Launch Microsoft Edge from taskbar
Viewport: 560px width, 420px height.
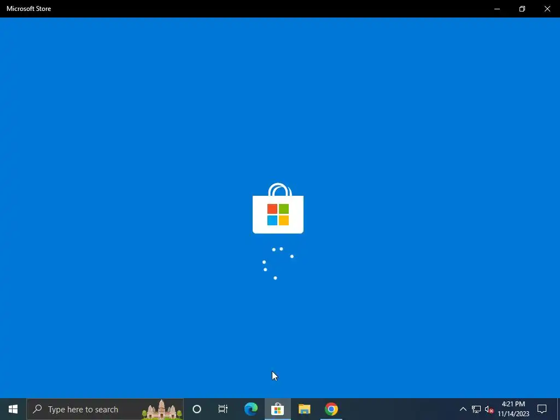[250, 409]
